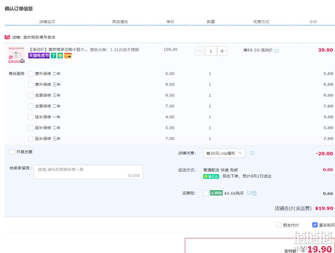The width and height of the screenshot is (335, 253).
Task: Check 意外保修 三年 warranty option
Action: [31, 85]
